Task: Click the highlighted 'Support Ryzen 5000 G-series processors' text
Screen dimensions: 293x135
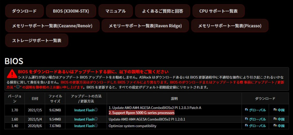Action: click(141, 113)
